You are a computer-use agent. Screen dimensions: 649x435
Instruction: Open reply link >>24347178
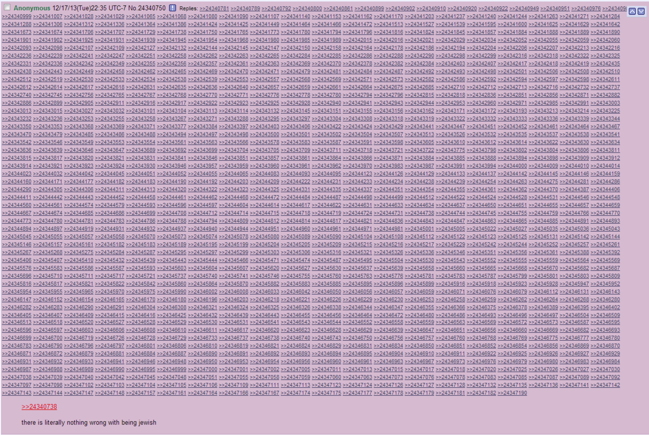click(x=388, y=393)
